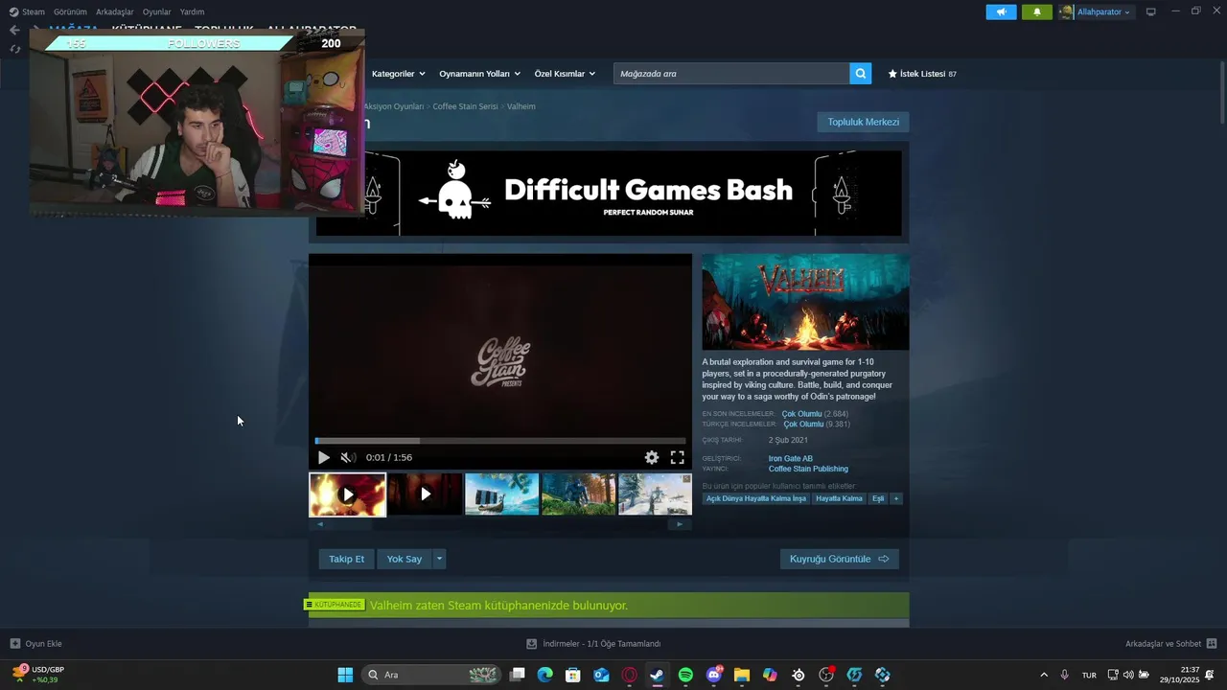Image resolution: width=1227 pixels, height=690 pixels.
Task: Select the forest screenshot thumbnail
Action: 578,494
